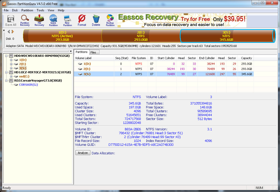280x192 pixels.
Task: Open the Disk menu
Action: coord(15,10)
